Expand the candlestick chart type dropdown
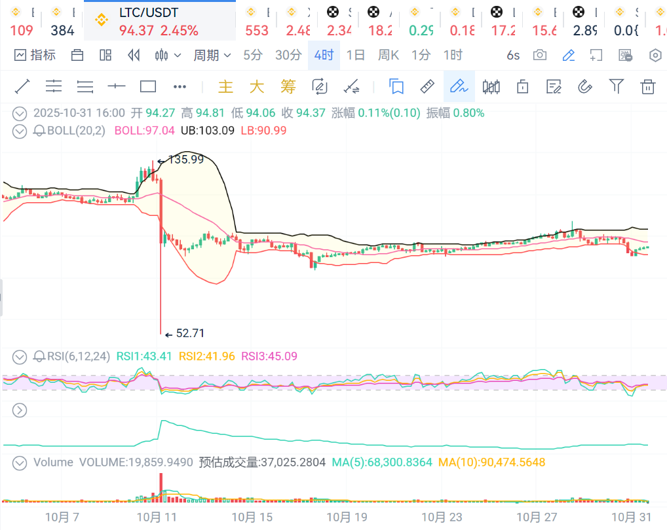The width and height of the screenshot is (667, 530). [168, 56]
